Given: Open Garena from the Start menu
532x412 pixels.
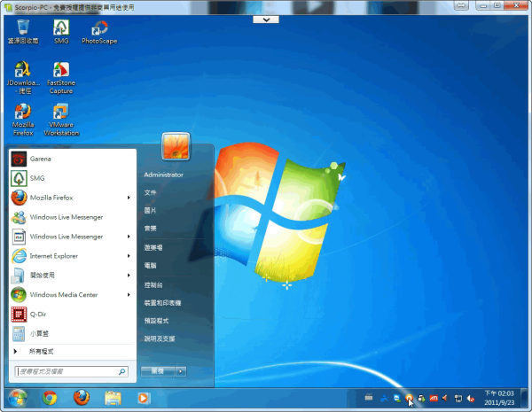Looking at the screenshot, I should click(x=41, y=159).
